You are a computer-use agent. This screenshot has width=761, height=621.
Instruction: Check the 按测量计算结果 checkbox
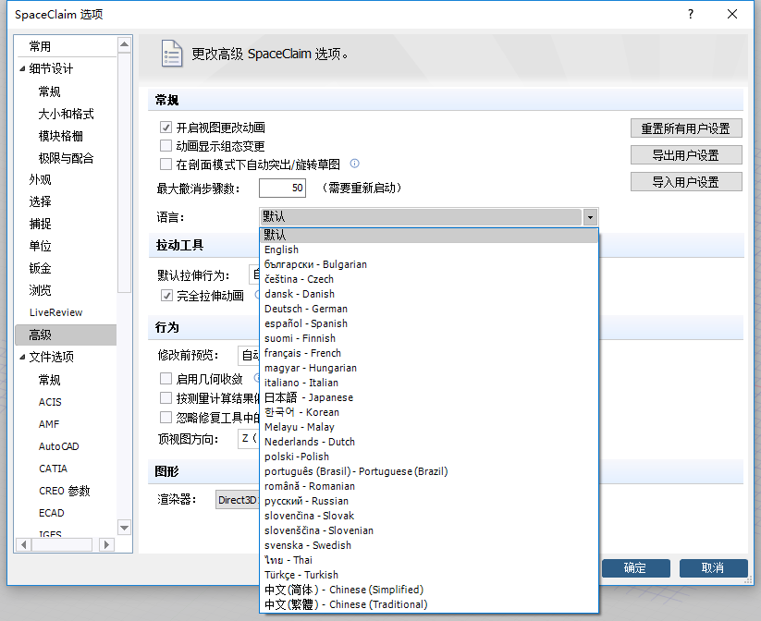click(166, 397)
